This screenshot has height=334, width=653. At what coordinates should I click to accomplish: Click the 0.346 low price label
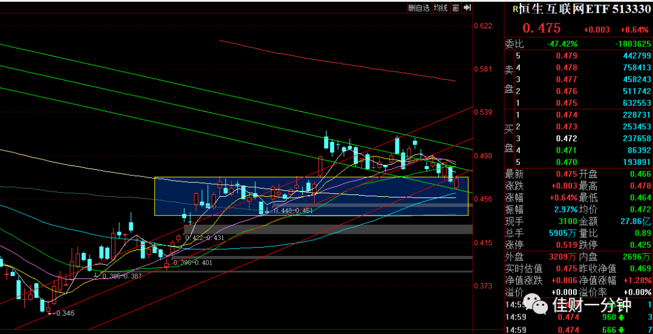tap(63, 313)
